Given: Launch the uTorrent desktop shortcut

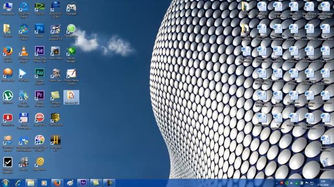Looking at the screenshot, I should click(x=8, y=97).
